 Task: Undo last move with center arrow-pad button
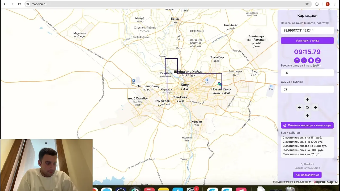tap(307, 107)
